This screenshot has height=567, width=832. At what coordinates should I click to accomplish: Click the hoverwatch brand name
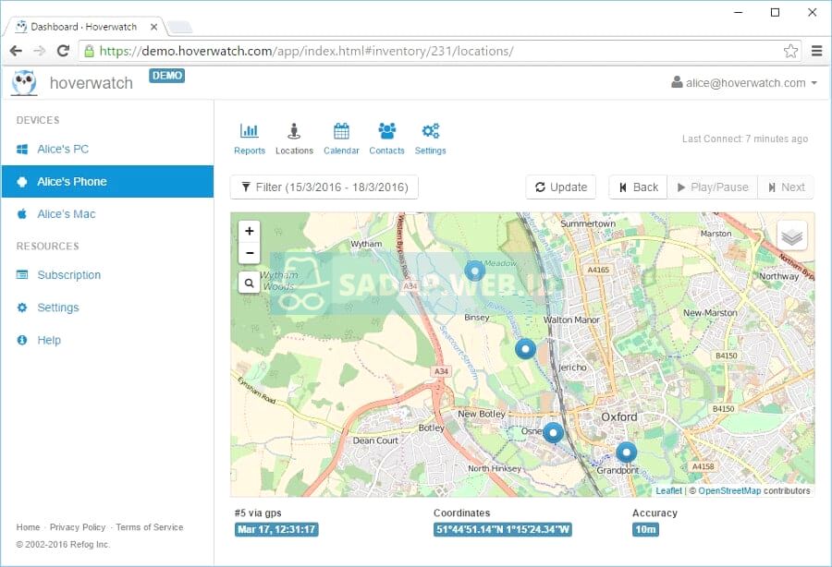coord(92,83)
